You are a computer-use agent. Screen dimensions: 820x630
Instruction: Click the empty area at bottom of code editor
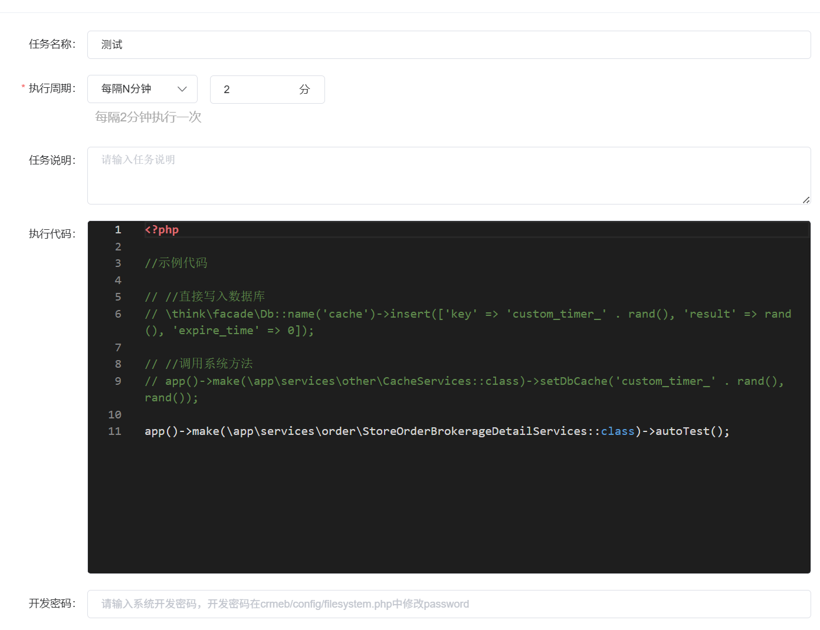click(x=448, y=513)
